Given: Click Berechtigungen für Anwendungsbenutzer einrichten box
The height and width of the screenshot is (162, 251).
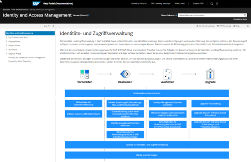Looking at the screenshot, I should coord(125,135).
